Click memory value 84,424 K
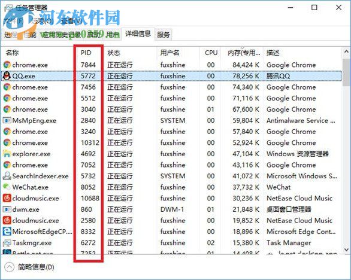This screenshot has width=351, height=280. (246, 65)
